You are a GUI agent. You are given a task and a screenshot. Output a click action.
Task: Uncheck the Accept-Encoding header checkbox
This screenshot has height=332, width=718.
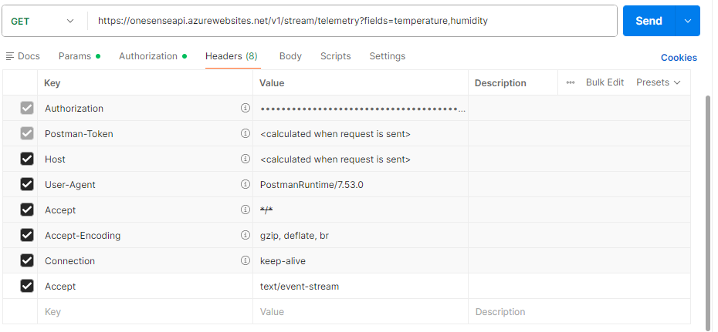[27, 235]
